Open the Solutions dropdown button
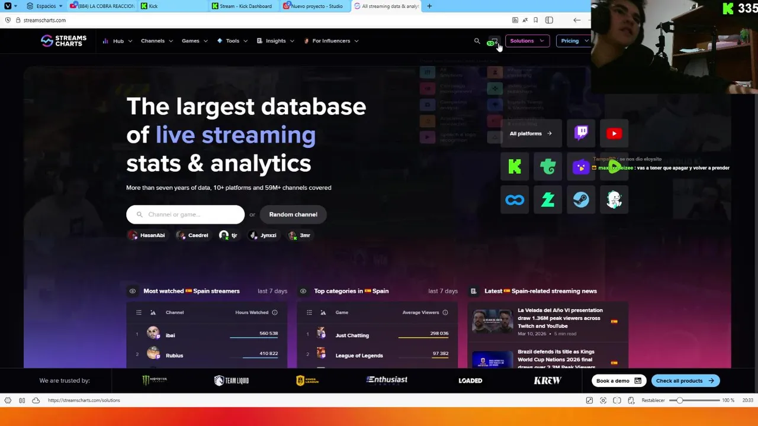This screenshot has width=758, height=426. pyautogui.click(x=526, y=41)
